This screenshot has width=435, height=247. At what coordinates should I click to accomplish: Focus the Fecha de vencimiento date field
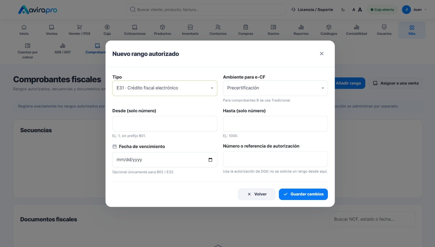point(165,160)
